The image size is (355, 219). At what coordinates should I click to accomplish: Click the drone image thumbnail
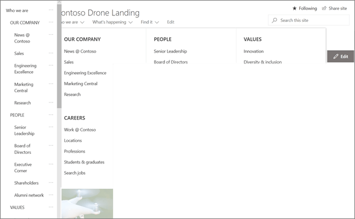[87, 204]
